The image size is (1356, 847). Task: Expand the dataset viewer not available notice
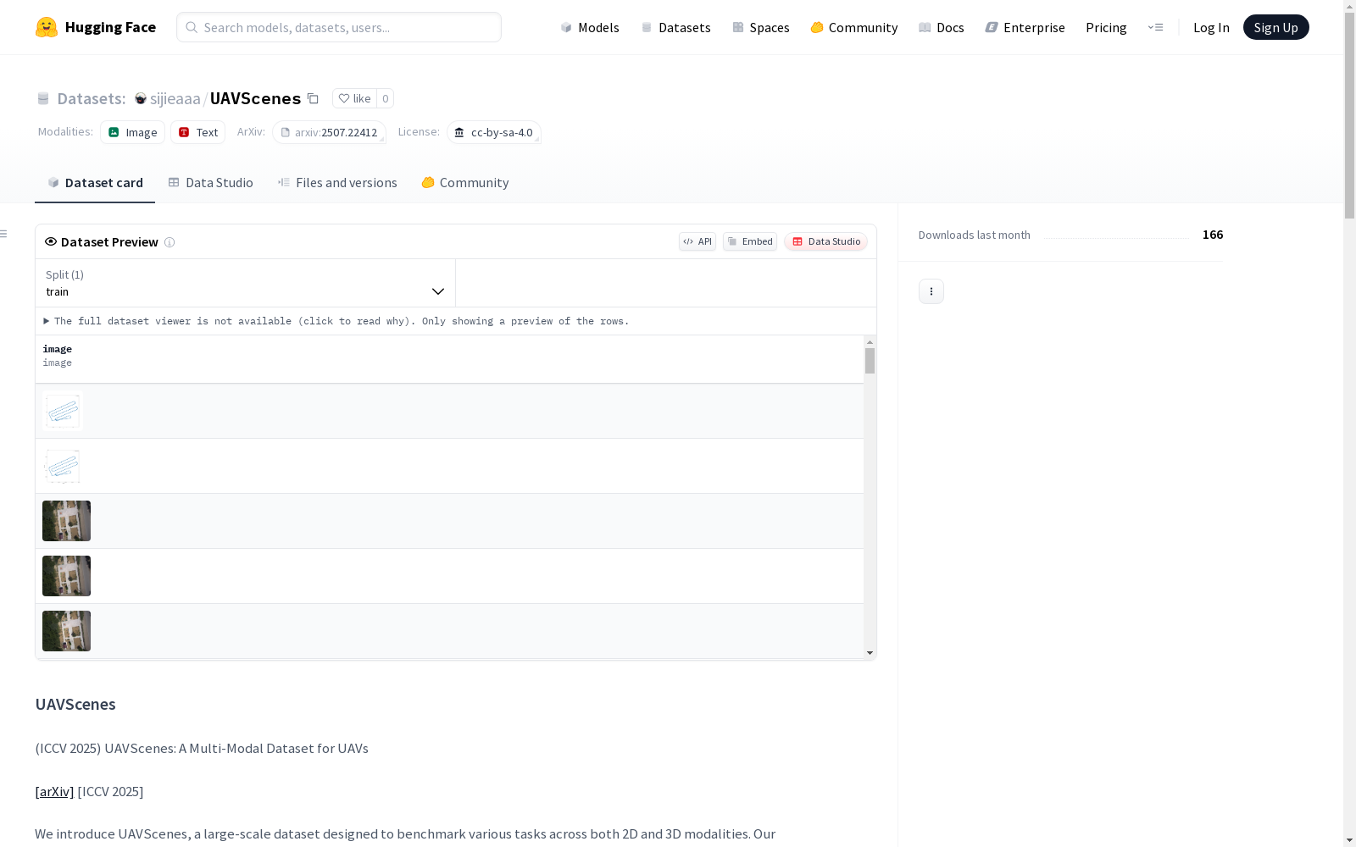tap(336, 321)
